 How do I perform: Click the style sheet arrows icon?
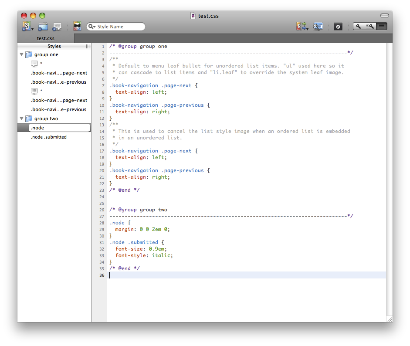click(302, 27)
